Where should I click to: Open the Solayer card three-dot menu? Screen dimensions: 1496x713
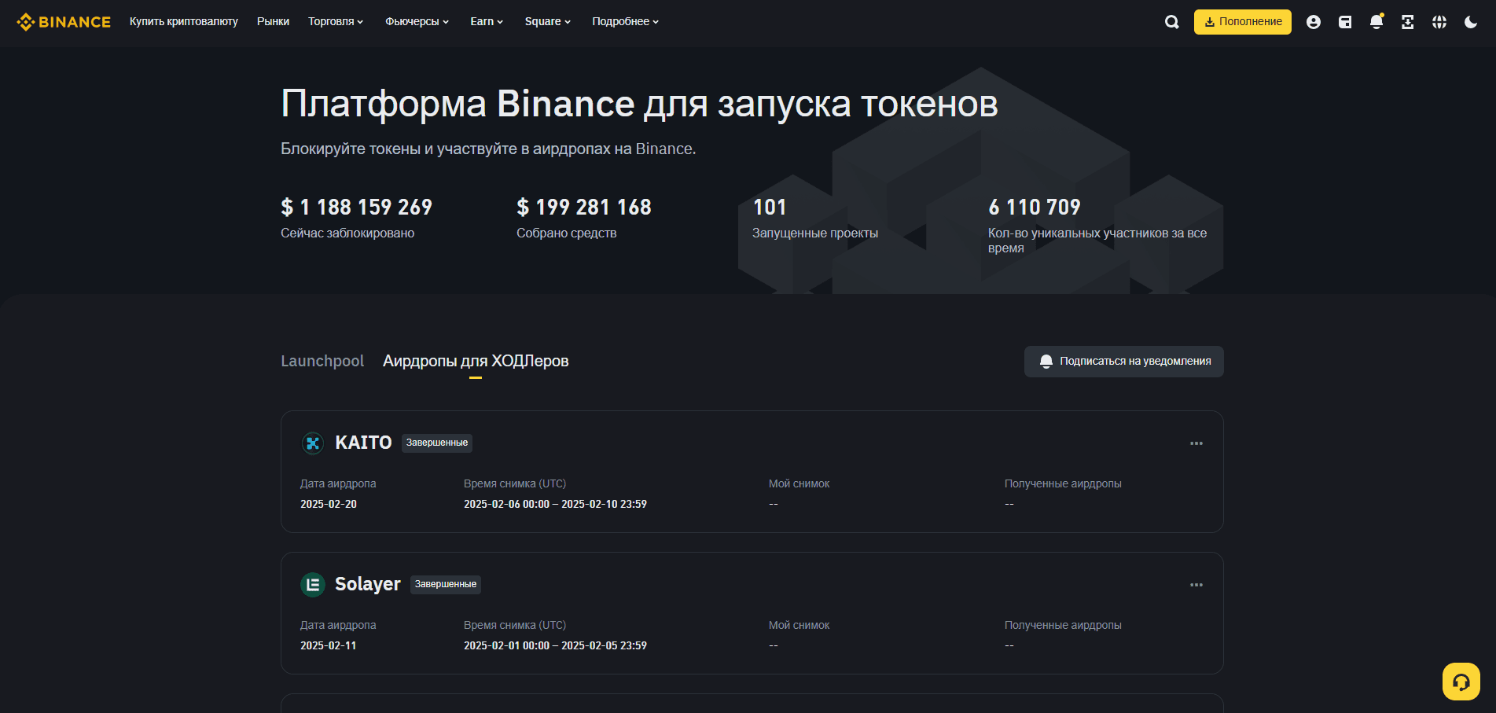pos(1196,585)
